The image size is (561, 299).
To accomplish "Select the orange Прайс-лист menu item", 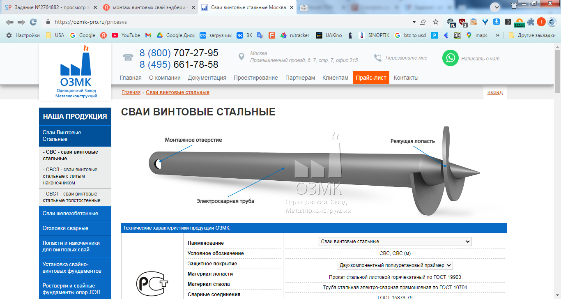I will tap(371, 78).
